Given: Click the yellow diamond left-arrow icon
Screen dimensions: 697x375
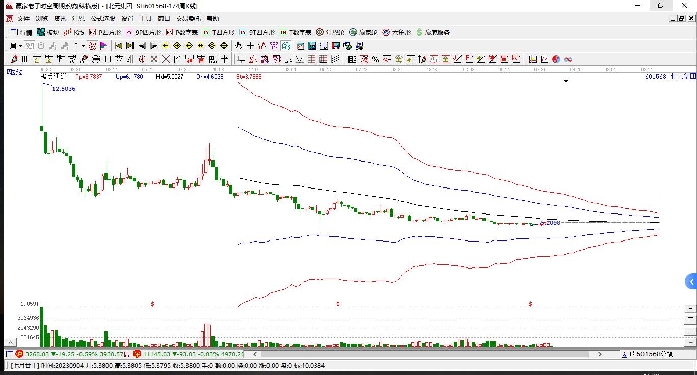Looking at the screenshot, I should click(x=166, y=46).
